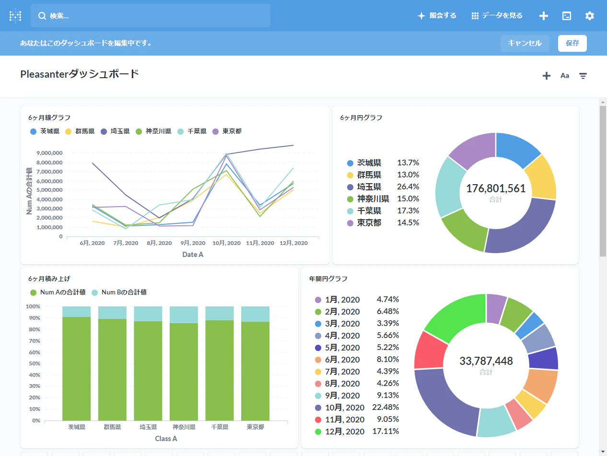Click the 東京都 stacked bar

coord(255,363)
